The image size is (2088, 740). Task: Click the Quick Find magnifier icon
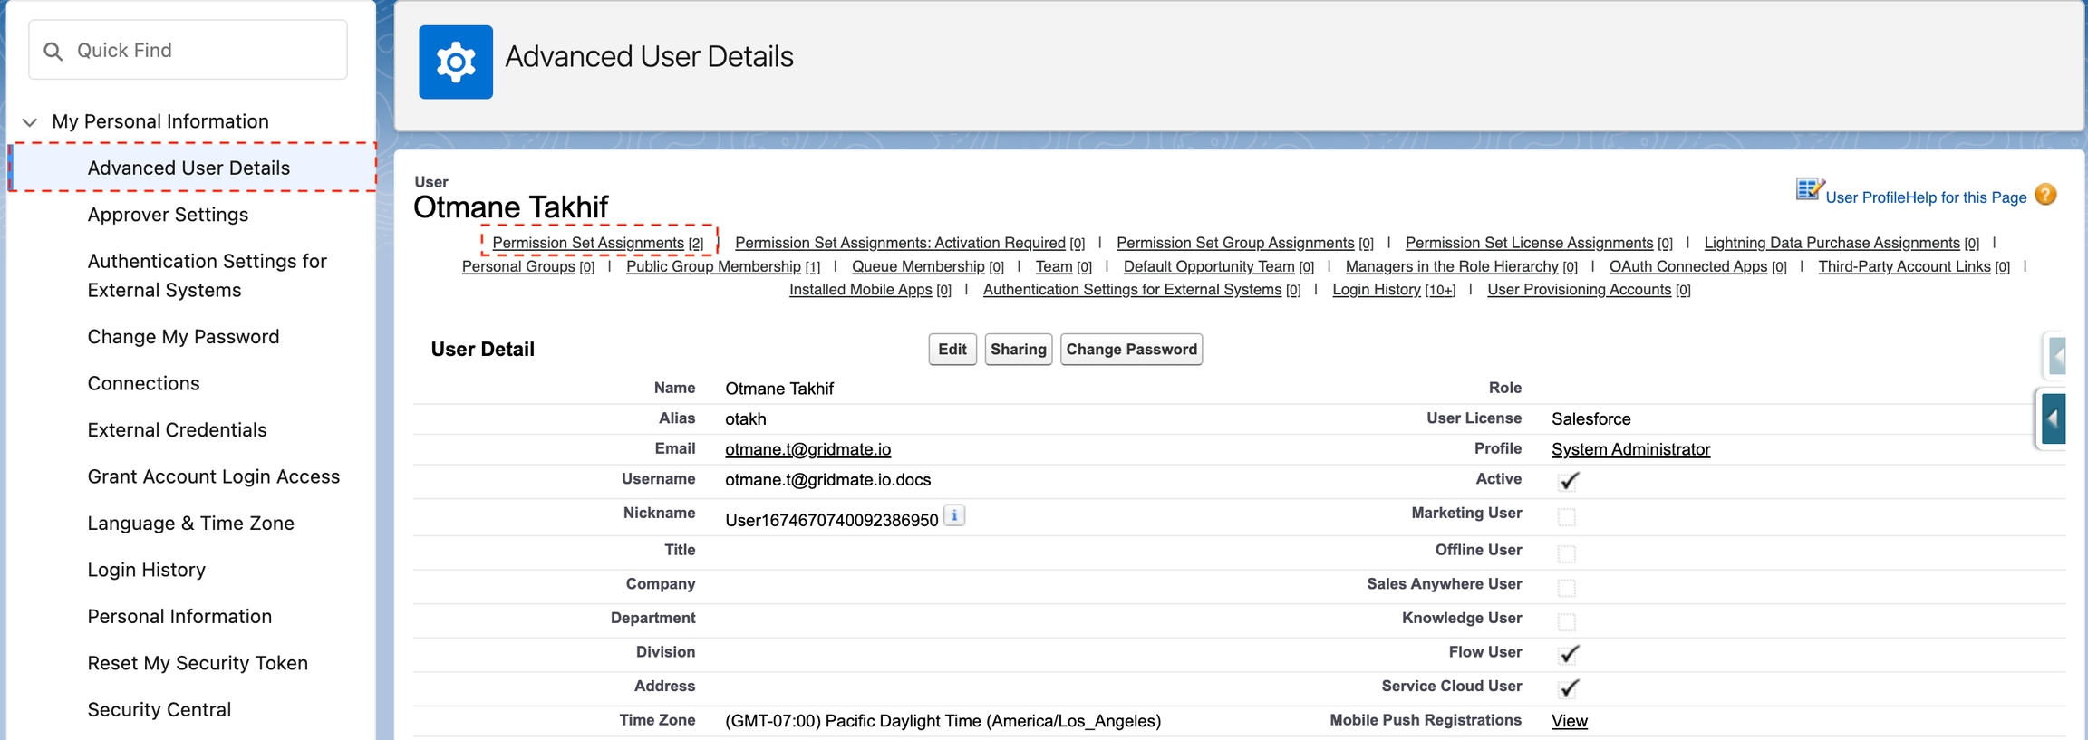click(53, 51)
